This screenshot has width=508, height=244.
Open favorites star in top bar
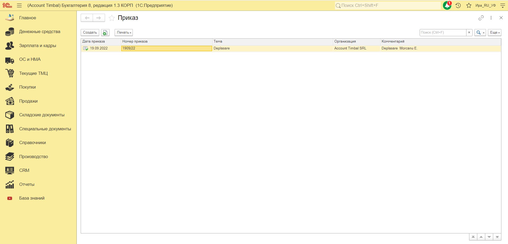(x=469, y=6)
